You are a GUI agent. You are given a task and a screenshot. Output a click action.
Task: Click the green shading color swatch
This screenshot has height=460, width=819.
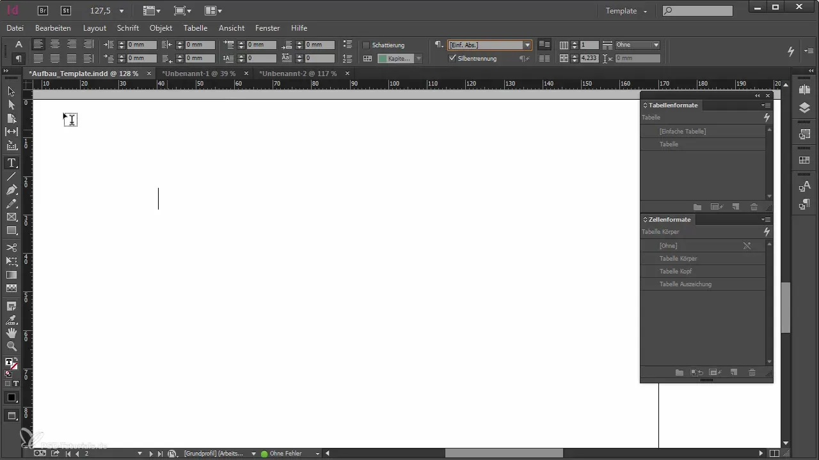pyautogui.click(x=383, y=58)
